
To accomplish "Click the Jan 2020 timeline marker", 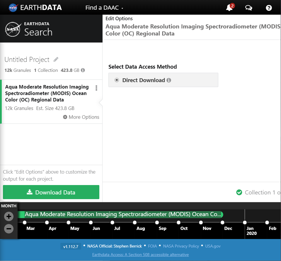I will (245, 222).
